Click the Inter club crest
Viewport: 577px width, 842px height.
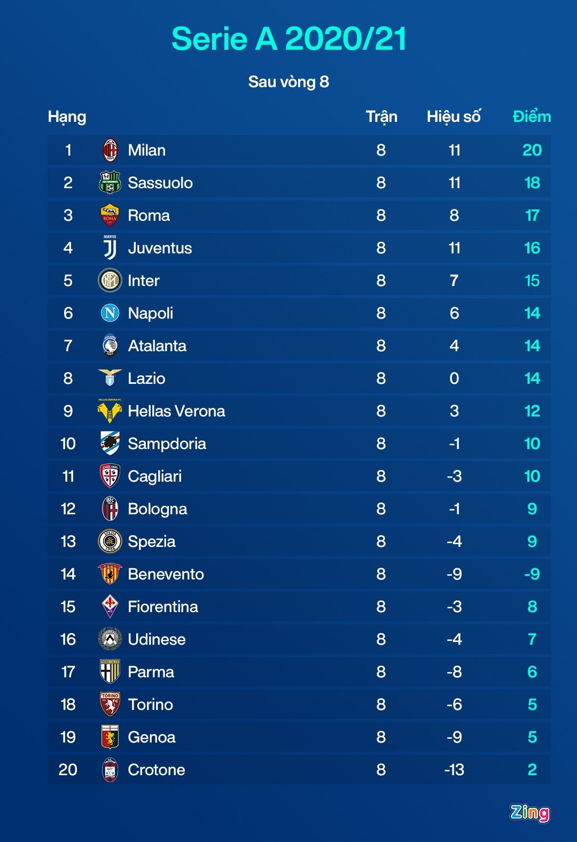(x=110, y=281)
